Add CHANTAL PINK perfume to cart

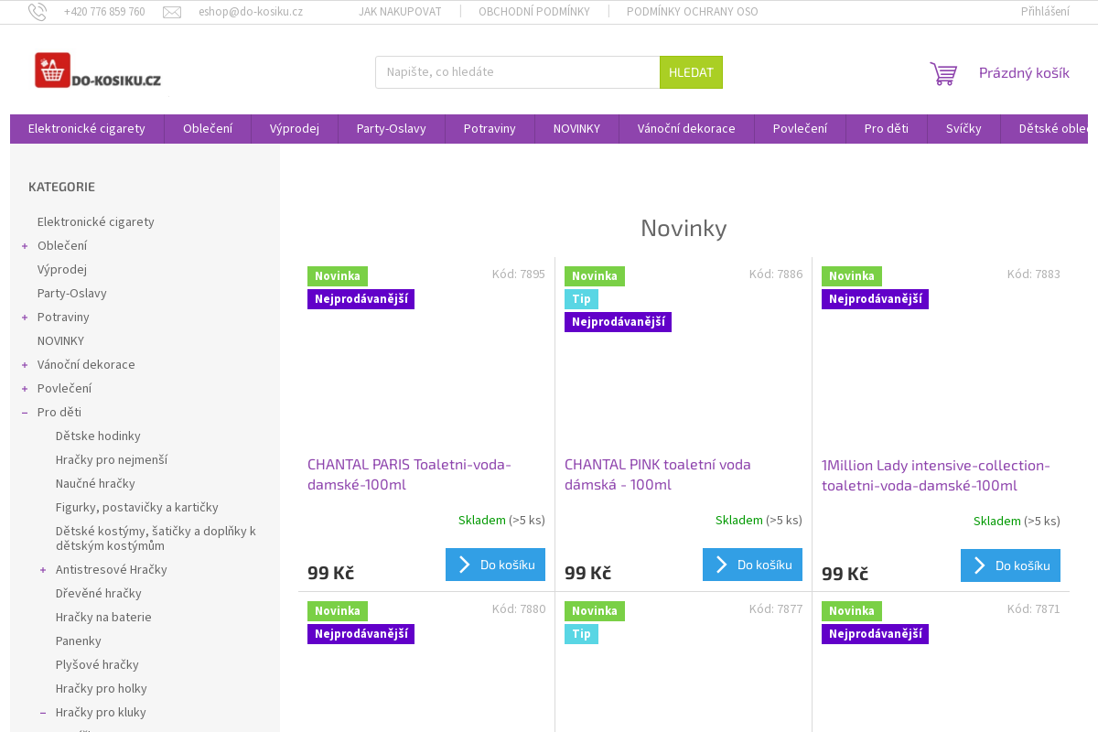(752, 565)
